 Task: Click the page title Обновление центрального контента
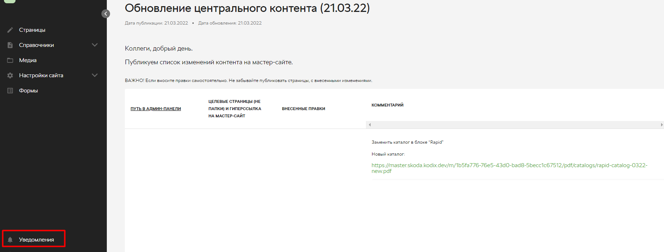(247, 8)
